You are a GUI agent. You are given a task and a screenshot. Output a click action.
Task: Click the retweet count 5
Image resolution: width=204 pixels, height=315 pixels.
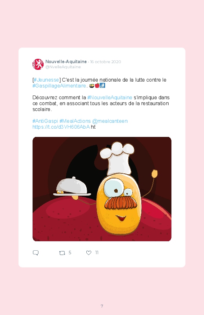70,253
